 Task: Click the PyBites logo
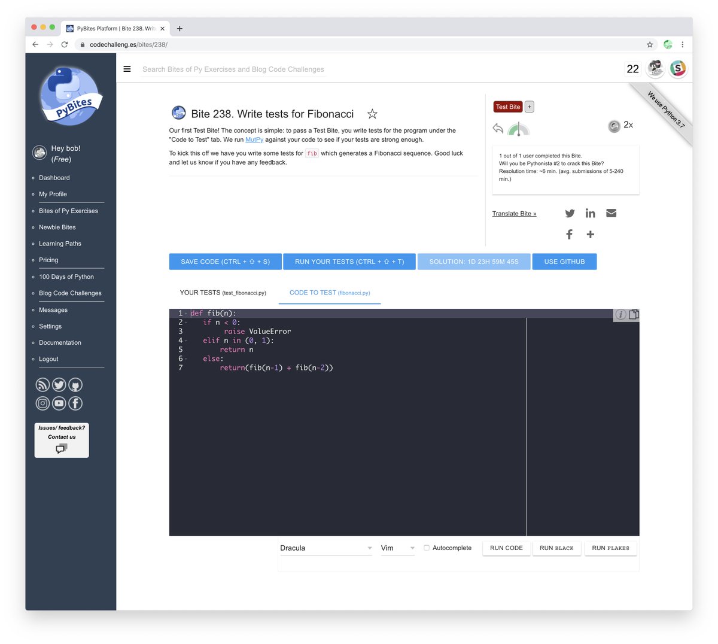pyautogui.click(x=71, y=96)
